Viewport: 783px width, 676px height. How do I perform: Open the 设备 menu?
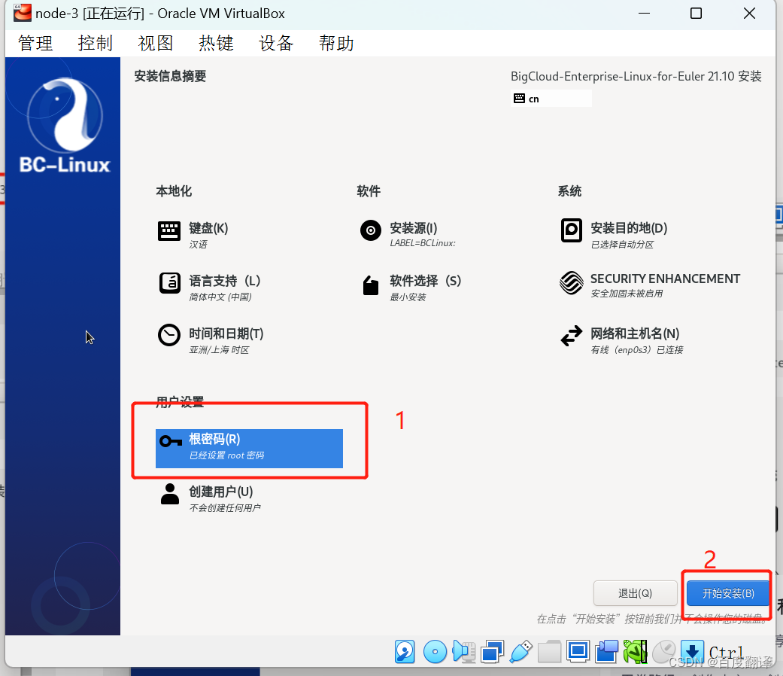click(275, 44)
